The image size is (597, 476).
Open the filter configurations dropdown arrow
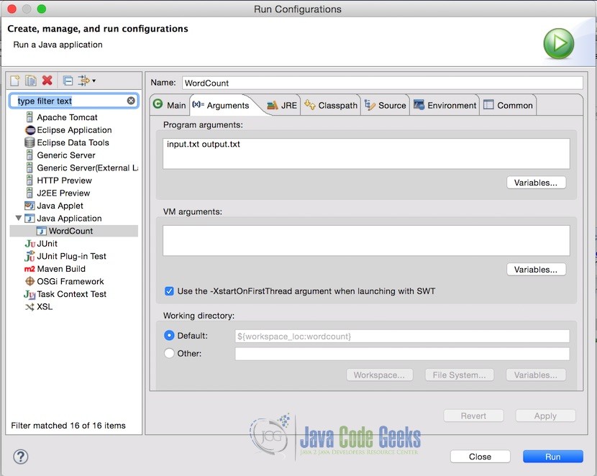[x=94, y=81]
